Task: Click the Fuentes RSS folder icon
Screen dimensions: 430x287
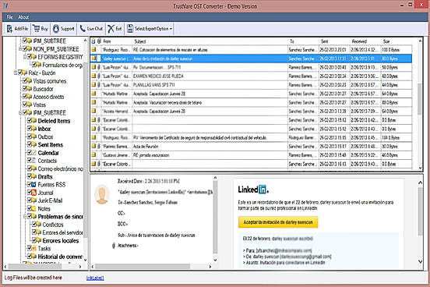Action: click(34, 184)
